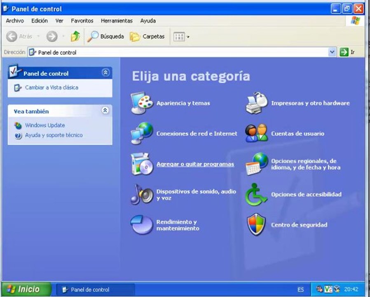This screenshot has height=297, width=370.
Task: Open Rendimiento y mantenimiento link
Action: (x=178, y=225)
